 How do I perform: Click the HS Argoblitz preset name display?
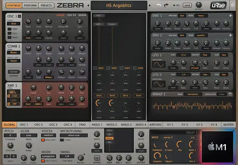click(119, 5)
